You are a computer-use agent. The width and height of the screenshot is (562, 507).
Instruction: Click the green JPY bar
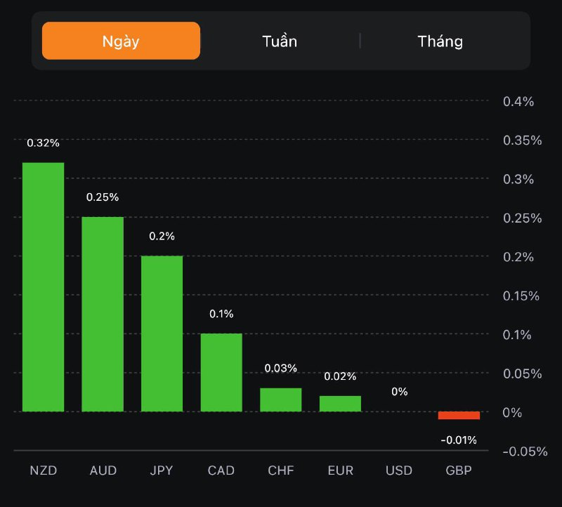point(162,334)
